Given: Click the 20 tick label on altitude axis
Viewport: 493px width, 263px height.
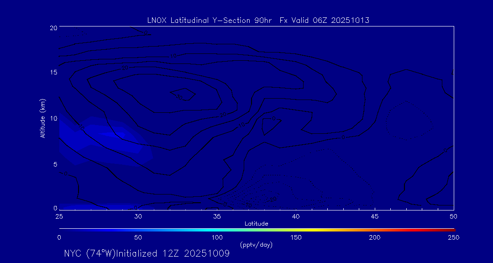Looking at the screenshot, I should click(52, 28).
